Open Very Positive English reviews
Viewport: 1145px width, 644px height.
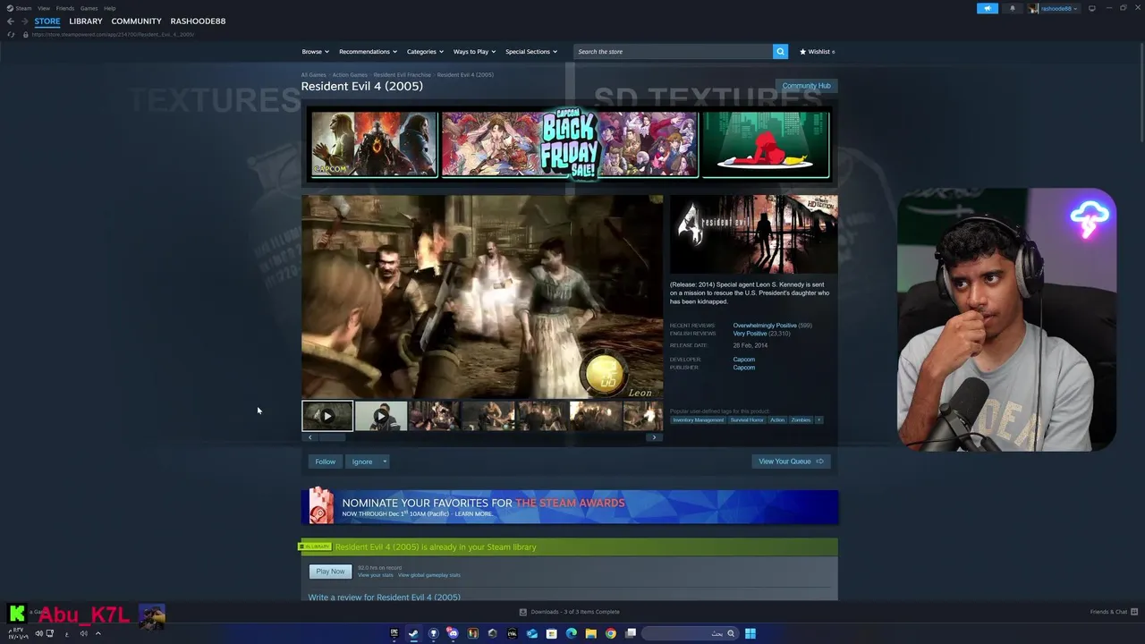[x=750, y=334]
